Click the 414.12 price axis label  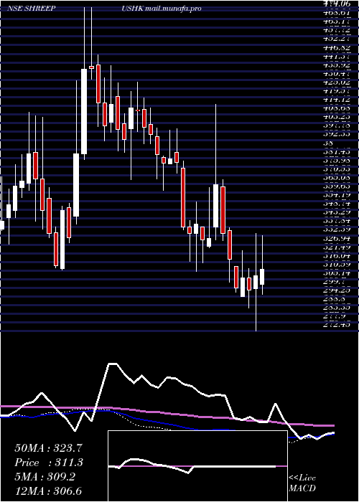[x=337, y=100]
